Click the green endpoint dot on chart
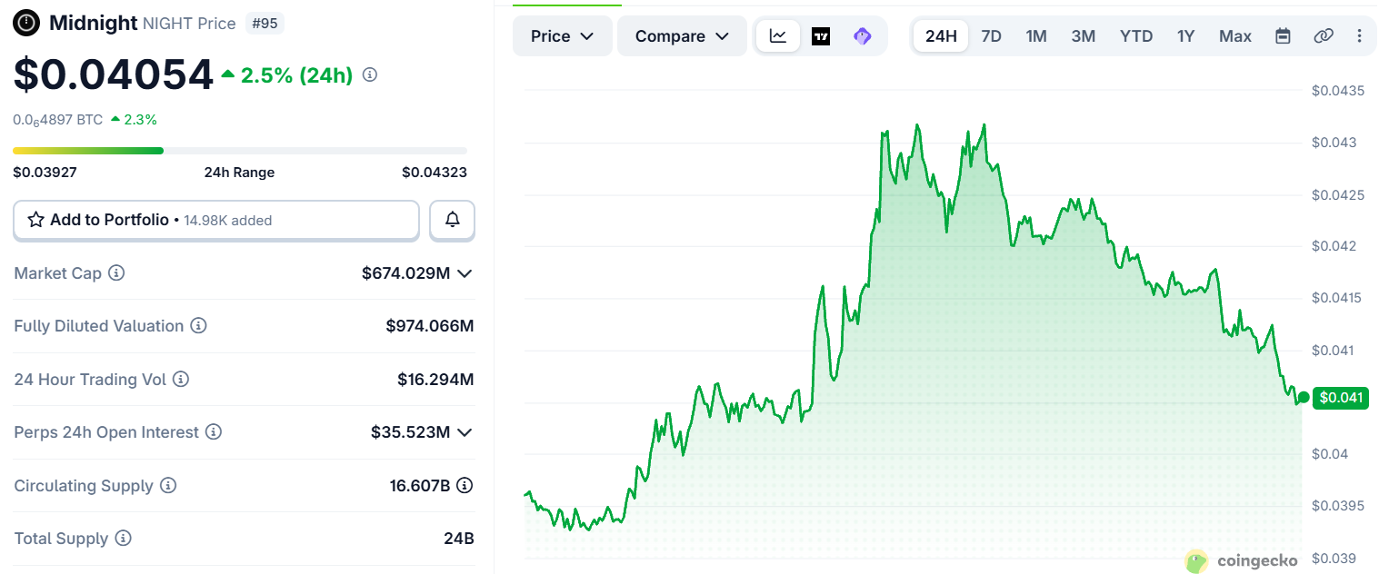The width and height of the screenshot is (1379, 574). click(1304, 397)
